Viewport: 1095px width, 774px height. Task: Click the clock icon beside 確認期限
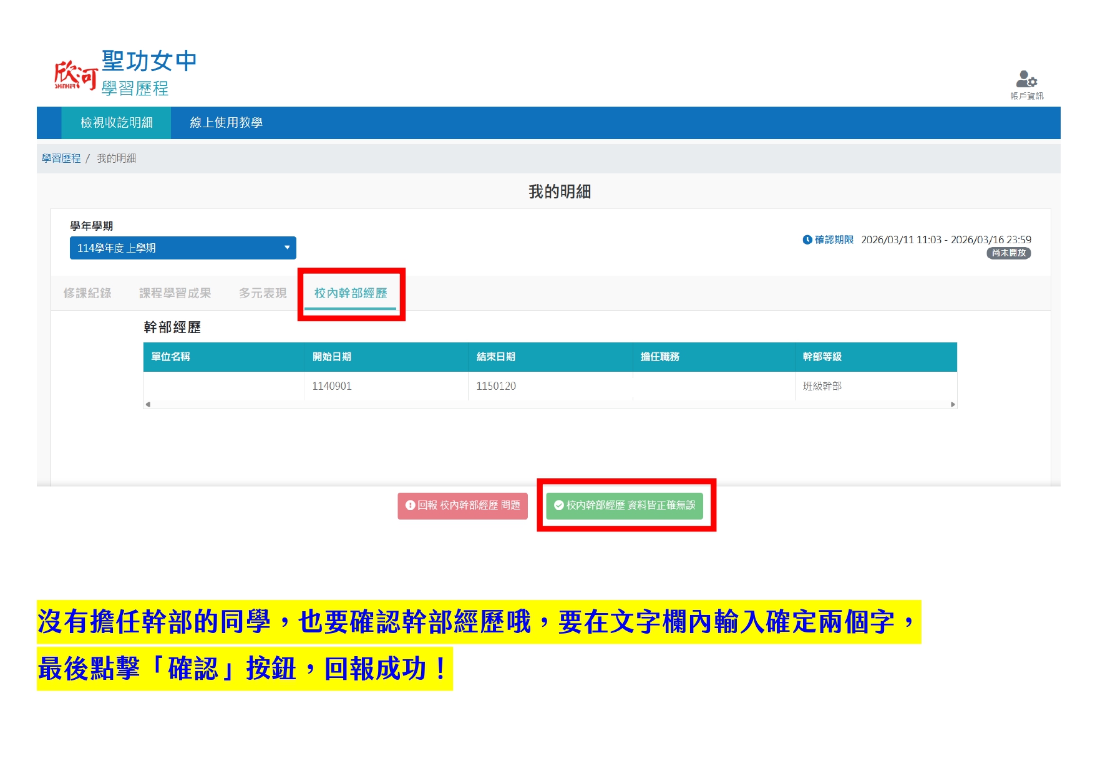(807, 240)
